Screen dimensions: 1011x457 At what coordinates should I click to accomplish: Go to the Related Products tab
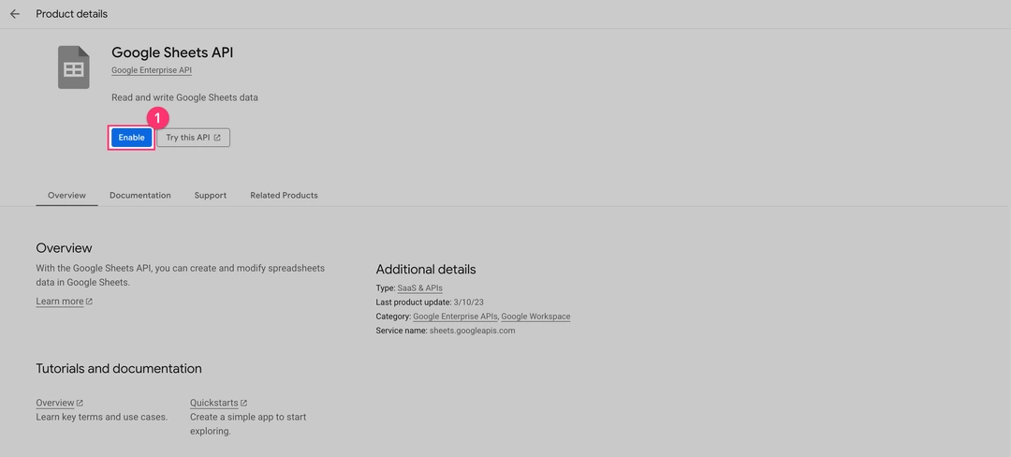pyautogui.click(x=284, y=195)
